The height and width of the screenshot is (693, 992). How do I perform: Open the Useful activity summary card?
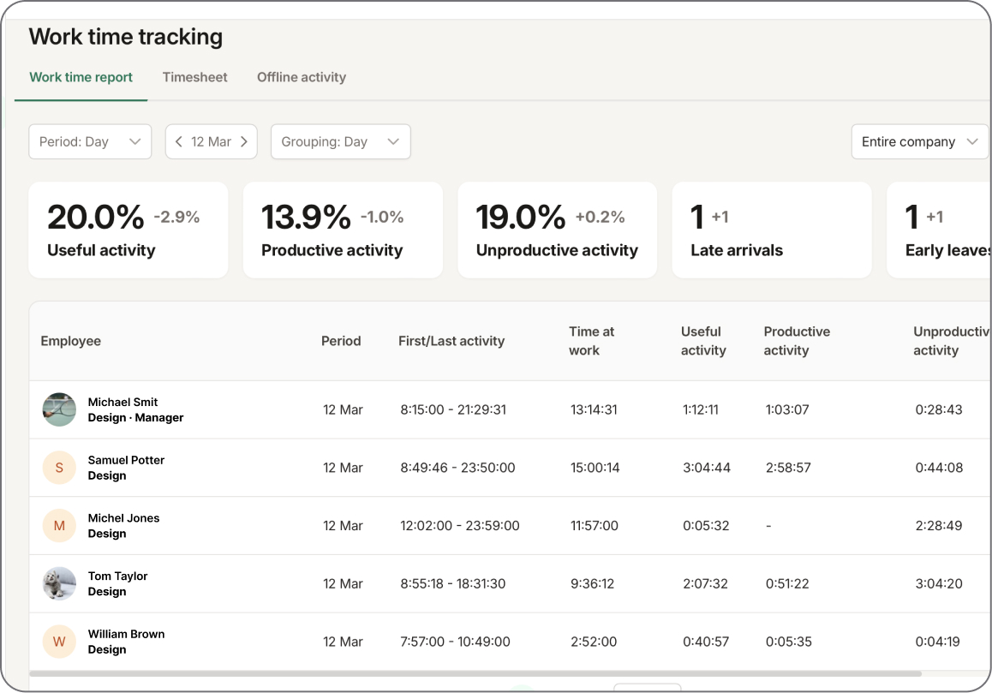point(128,230)
